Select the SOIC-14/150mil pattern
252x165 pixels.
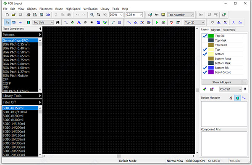20,124
